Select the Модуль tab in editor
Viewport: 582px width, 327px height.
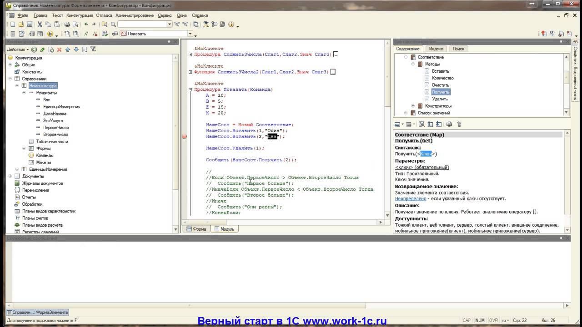[224, 229]
